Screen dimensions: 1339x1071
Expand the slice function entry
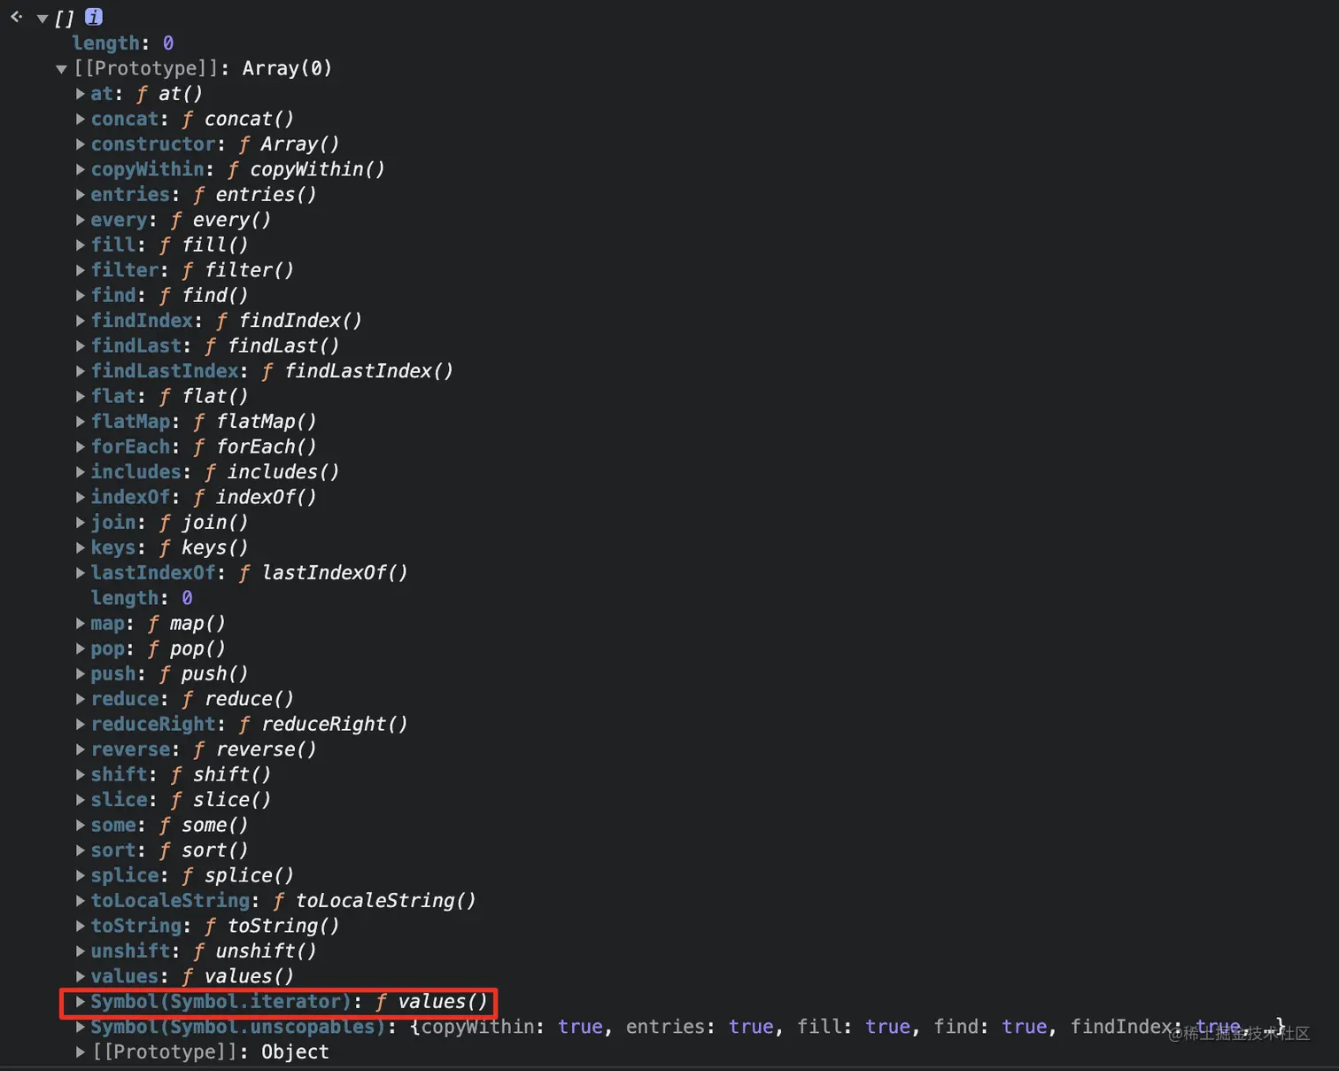[x=81, y=800]
